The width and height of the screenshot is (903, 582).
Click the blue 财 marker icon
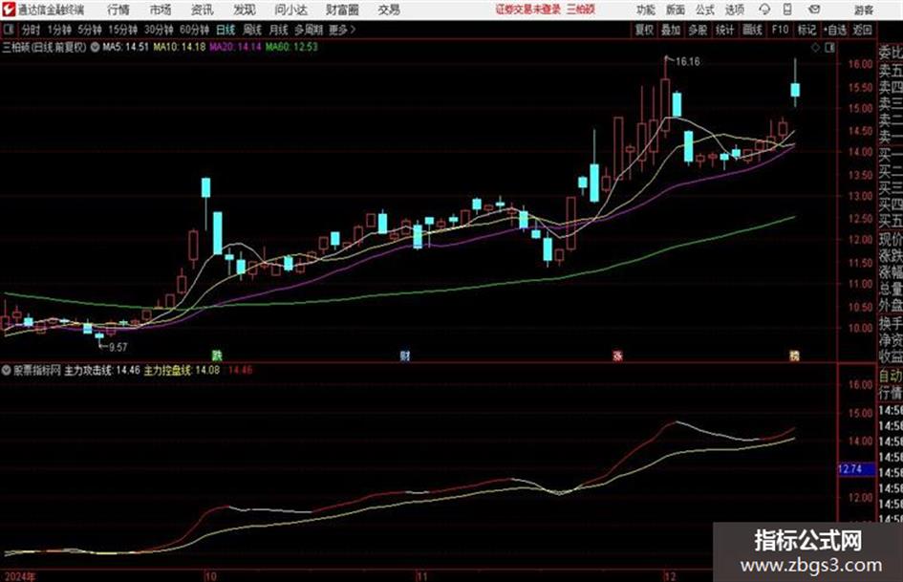click(x=405, y=356)
